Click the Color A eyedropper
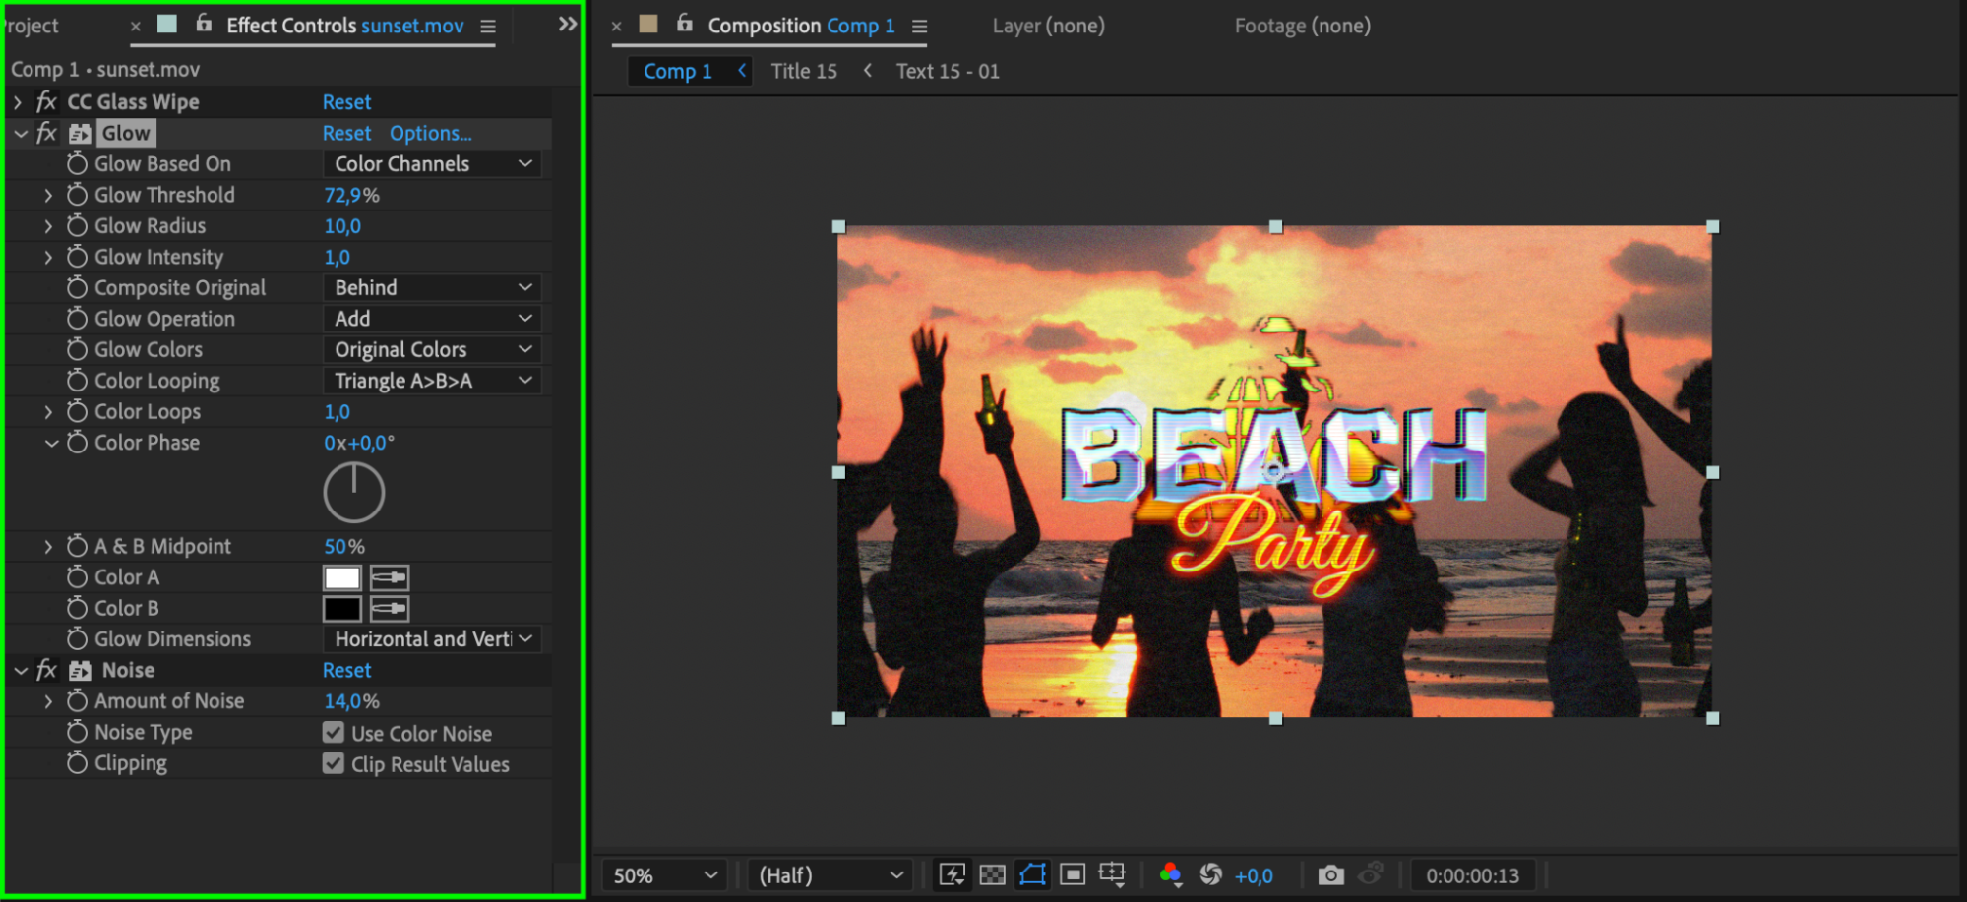 click(390, 577)
